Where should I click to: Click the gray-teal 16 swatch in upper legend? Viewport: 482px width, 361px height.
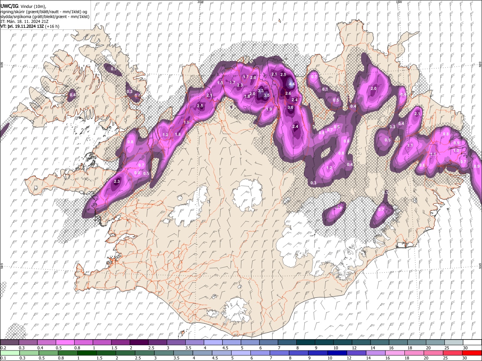[398, 342]
